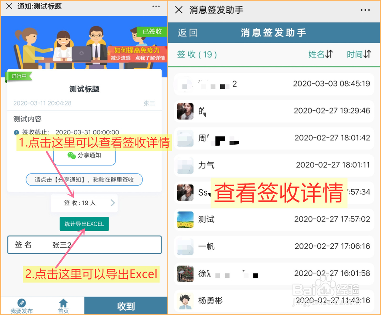Screen dimensions: 381x315
Task: Click 测试 user's sunflower avatar
Action: [185, 220]
